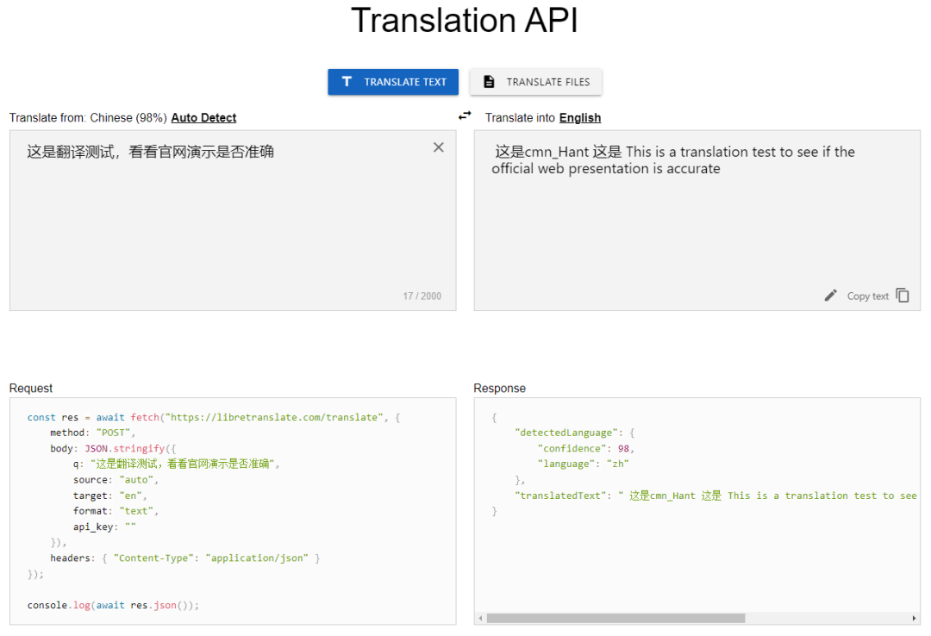The image size is (931, 636).
Task: Click the T icon on Translate Text
Action: point(346,81)
